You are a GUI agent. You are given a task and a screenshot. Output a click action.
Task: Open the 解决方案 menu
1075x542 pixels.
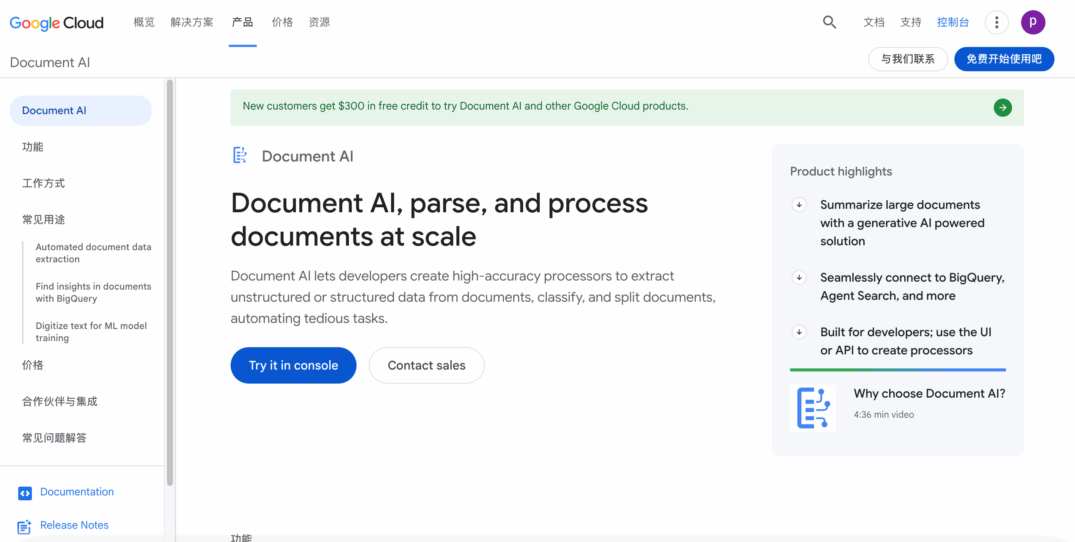192,22
